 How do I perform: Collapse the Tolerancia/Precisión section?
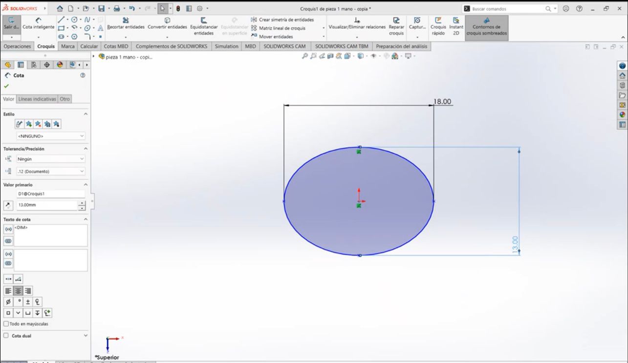(x=86, y=149)
